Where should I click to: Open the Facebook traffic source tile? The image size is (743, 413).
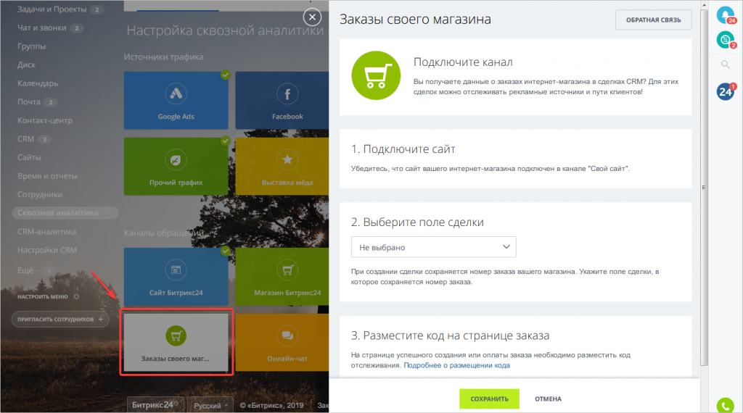pyautogui.click(x=282, y=100)
